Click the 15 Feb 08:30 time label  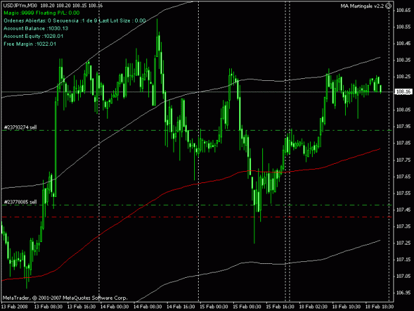(x=247, y=306)
